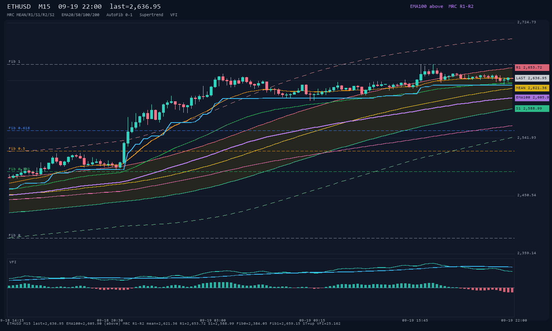
Task: Click the Fib 0.382 level label
Action: click(19, 169)
